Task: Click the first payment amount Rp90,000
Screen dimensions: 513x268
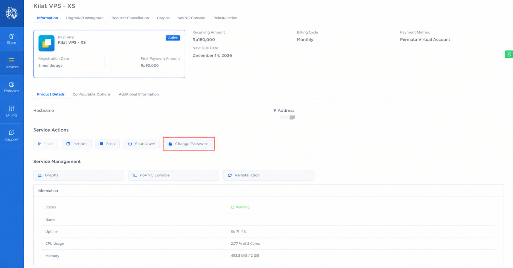Action: pyautogui.click(x=150, y=65)
